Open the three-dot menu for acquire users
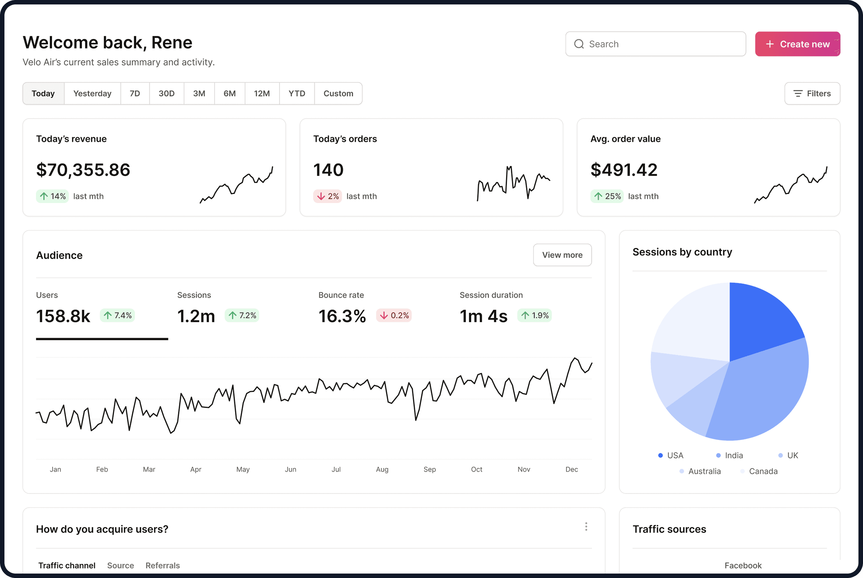The width and height of the screenshot is (863, 578). pyautogui.click(x=586, y=526)
